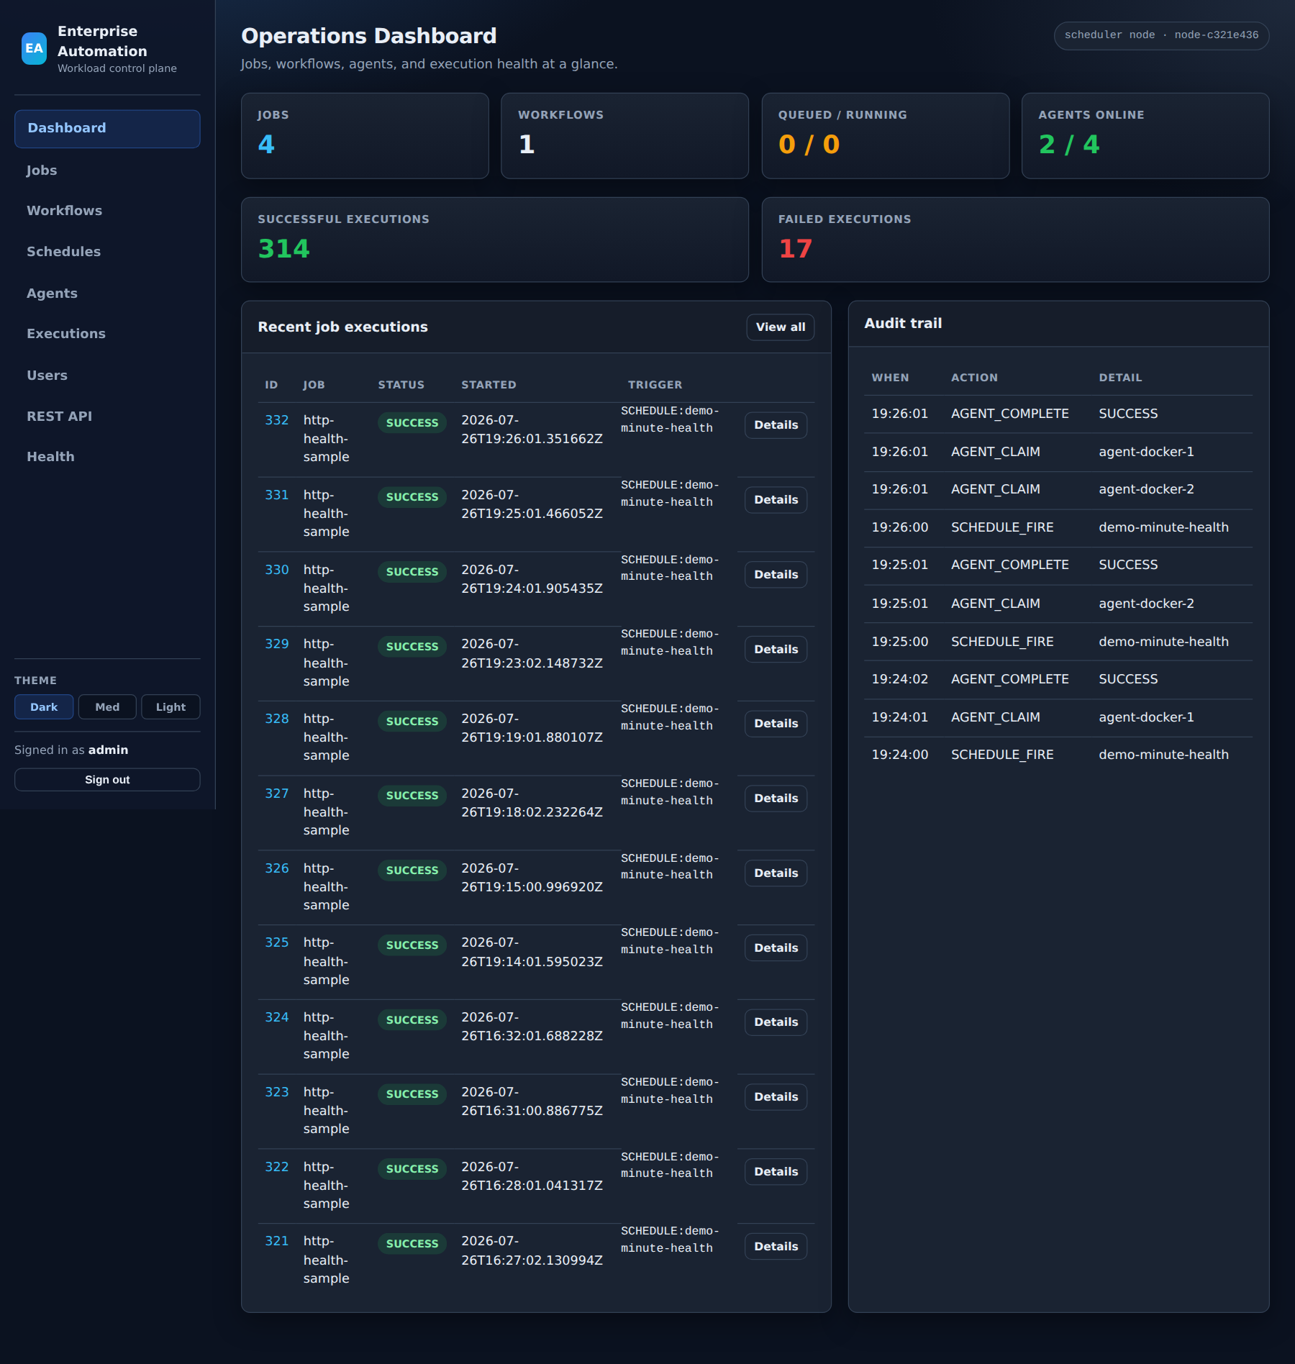Click execution ID link 322

[276, 1167]
